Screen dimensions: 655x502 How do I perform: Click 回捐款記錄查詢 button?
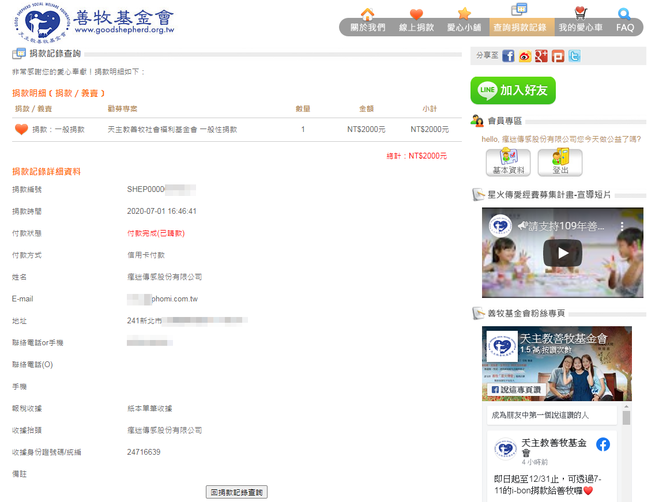(236, 492)
